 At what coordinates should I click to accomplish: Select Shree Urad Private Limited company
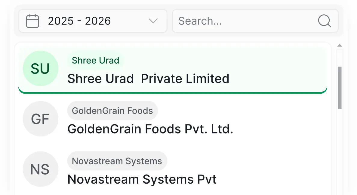(173, 70)
